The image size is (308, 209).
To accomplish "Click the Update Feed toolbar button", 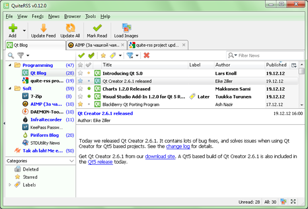I will pos(43,31).
